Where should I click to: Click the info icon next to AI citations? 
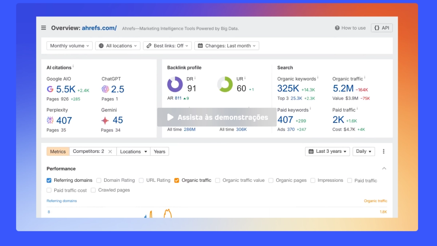pyautogui.click(x=73, y=66)
